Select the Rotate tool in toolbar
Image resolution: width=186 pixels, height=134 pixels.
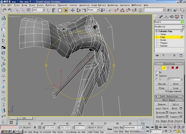coord(78,10)
